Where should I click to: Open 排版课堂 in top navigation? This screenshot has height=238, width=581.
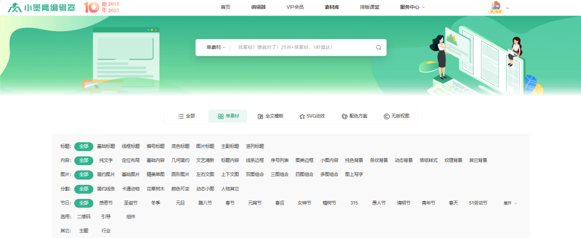[x=370, y=7]
